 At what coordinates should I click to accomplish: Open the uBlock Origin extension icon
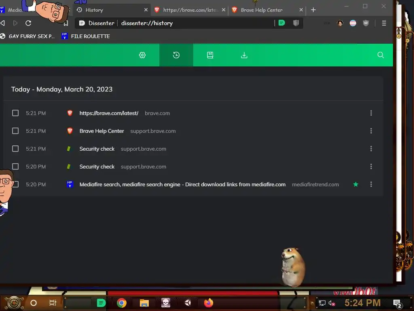365,23
